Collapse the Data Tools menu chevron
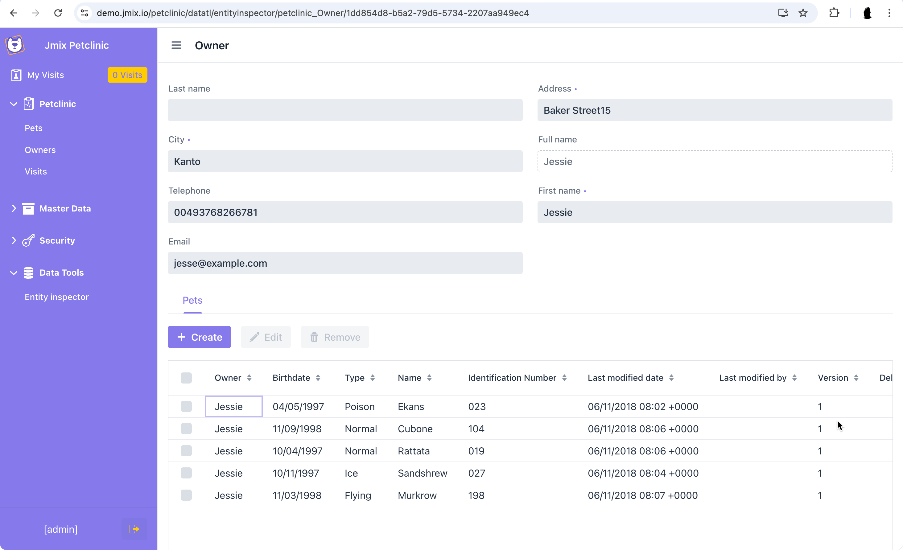Image resolution: width=903 pixels, height=550 pixels. [x=14, y=273]
